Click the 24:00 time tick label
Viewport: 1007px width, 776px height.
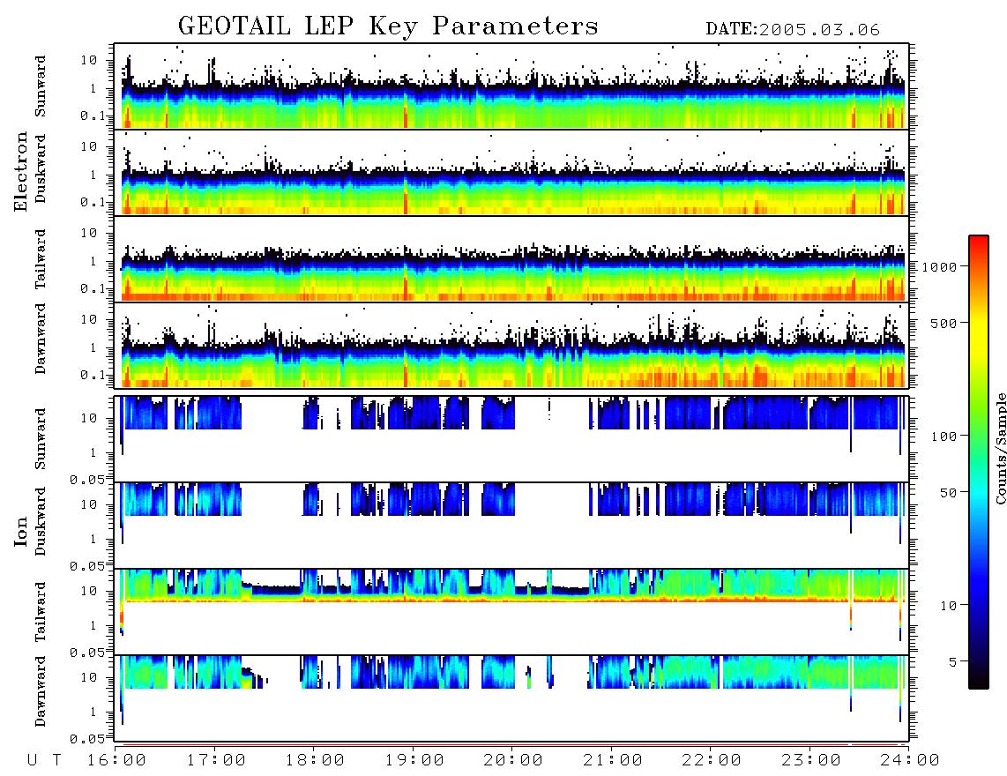pos(910,761)
